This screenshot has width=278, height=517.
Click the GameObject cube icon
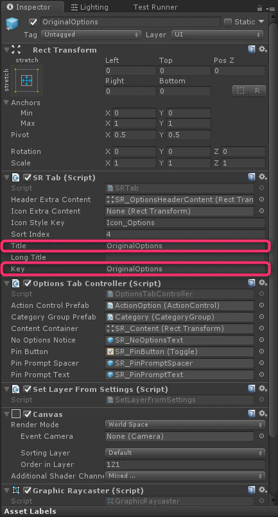point(13,24)
